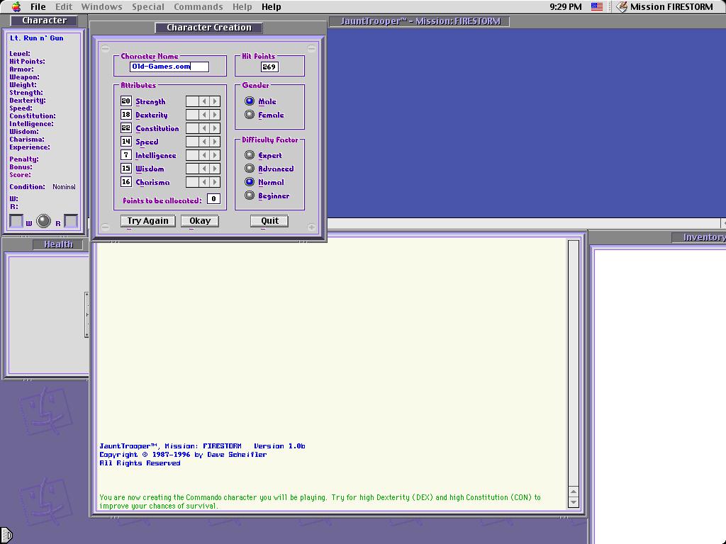The width and height of the screenshot is (726, 544).
Task: Click the Dexterity value 18
Action: 126,115
